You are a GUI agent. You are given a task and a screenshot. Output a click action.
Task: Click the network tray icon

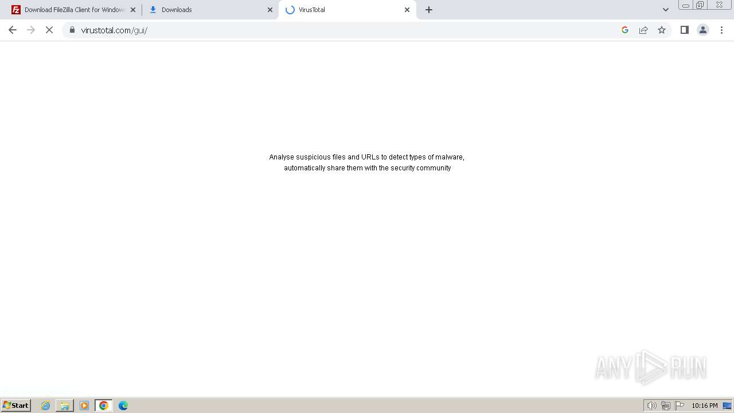coord(666,406)
